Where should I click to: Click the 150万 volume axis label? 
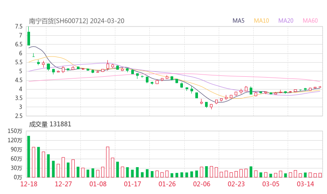point(15,131)
